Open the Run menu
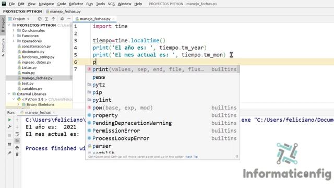The width and height of the screenshot is (334, 188). pyautogui.click(x=89, y=4)
